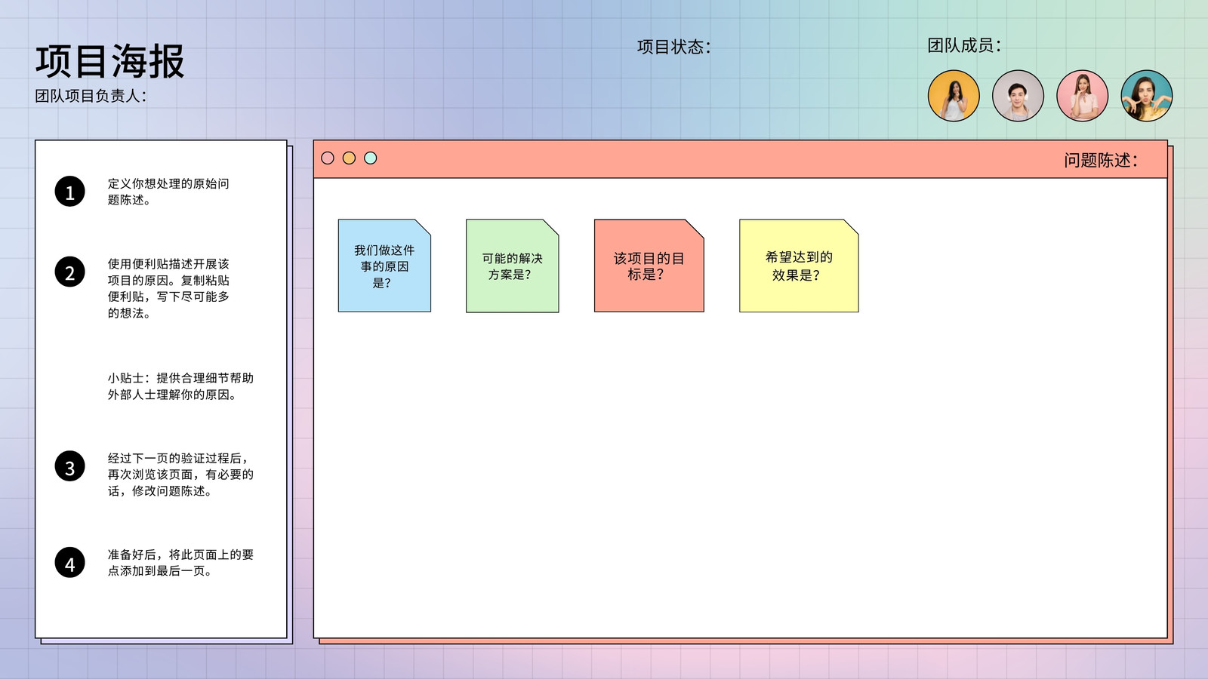
Task: Click the step 1 number circle
Action: [69, 192]
